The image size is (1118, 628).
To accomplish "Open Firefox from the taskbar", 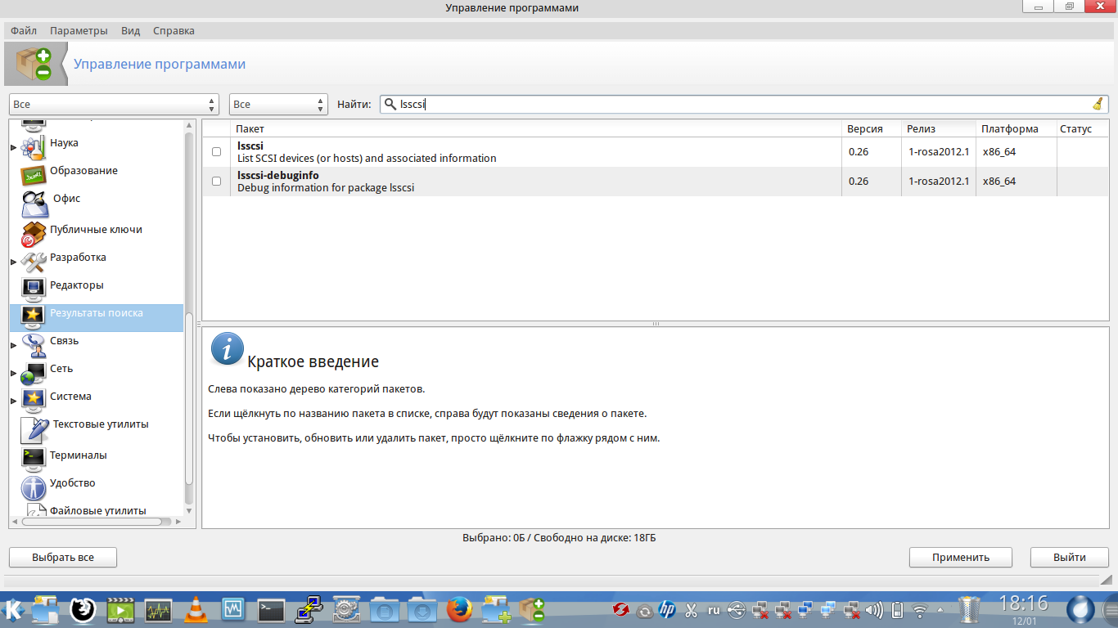I will pos(460,609).
